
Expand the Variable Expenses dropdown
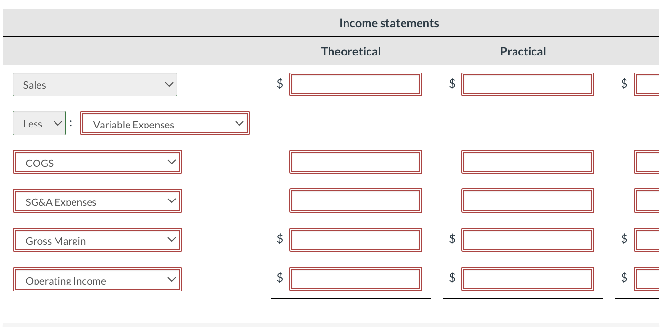[x=165, y=124]
